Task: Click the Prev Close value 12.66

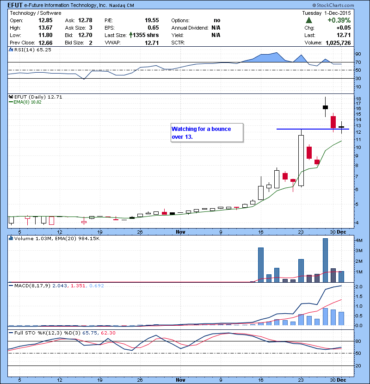Action: point(45,43)
